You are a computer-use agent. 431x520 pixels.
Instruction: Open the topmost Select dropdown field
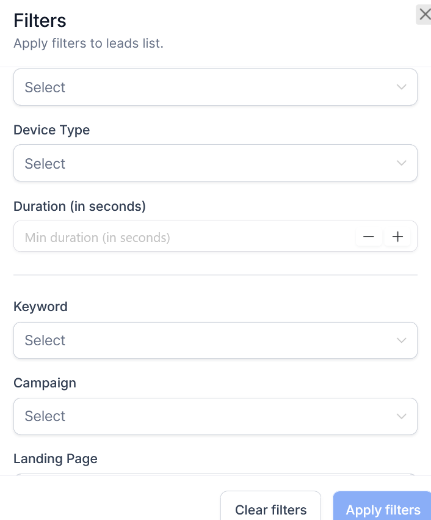click(208, 87)
